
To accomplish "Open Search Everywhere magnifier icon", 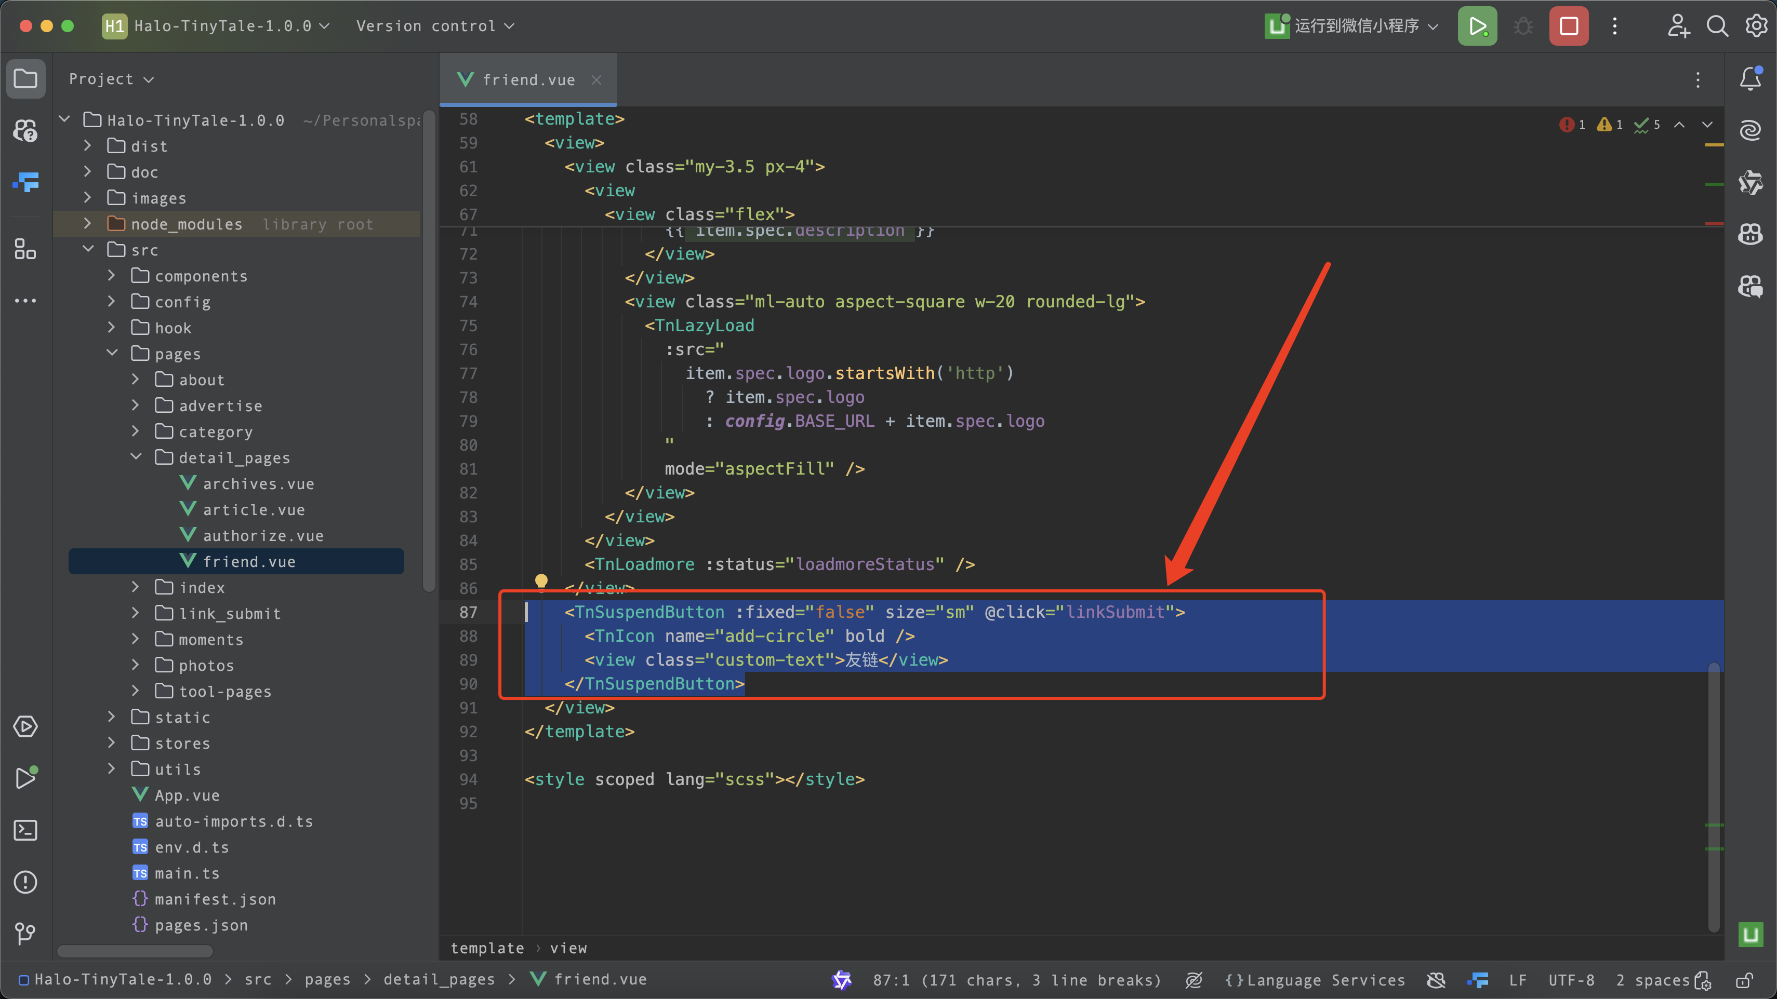I will click(x=1717, y=26).
